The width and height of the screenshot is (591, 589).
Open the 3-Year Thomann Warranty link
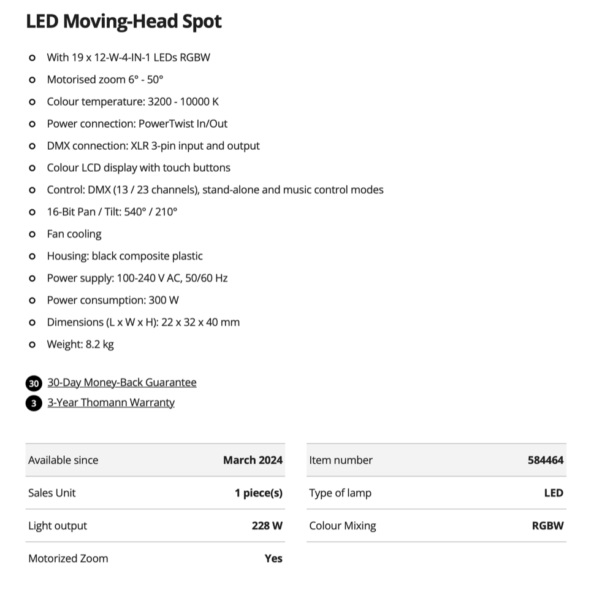(111, 402)
